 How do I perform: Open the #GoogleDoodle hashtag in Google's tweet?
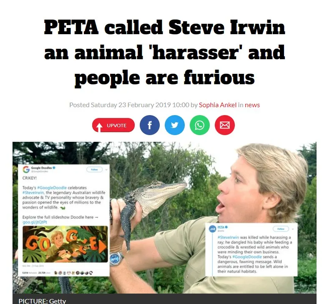[52, 188]
